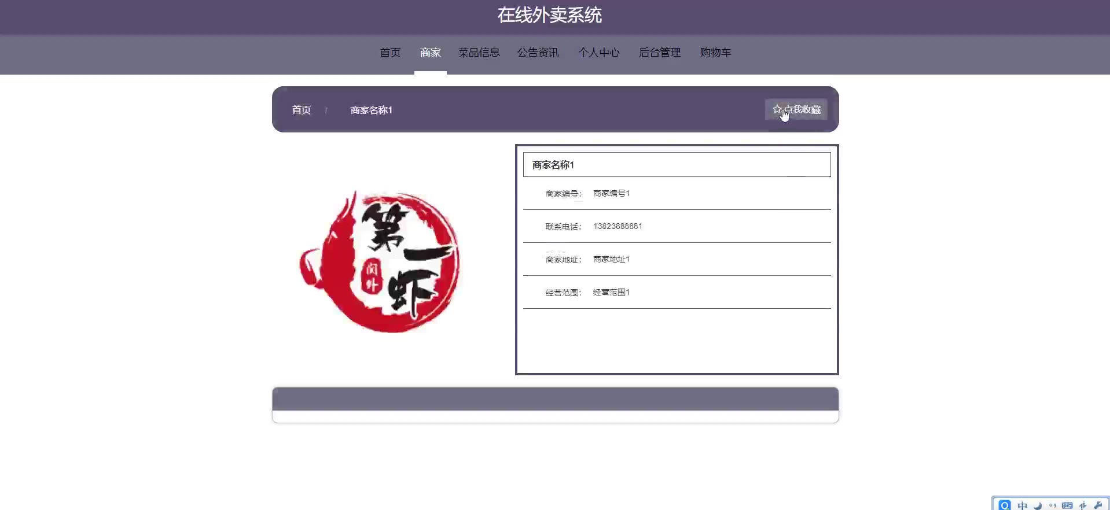Viewport: 1110px width, 510px height.
Task: Open 后台管理 in the navigation bar
Action: tap(660, 53)
